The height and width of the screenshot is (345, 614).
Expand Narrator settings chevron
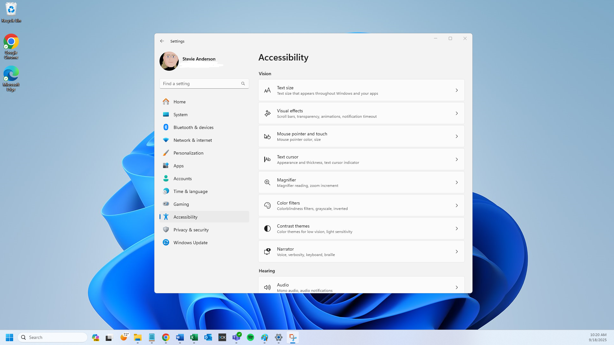(457, 252)
